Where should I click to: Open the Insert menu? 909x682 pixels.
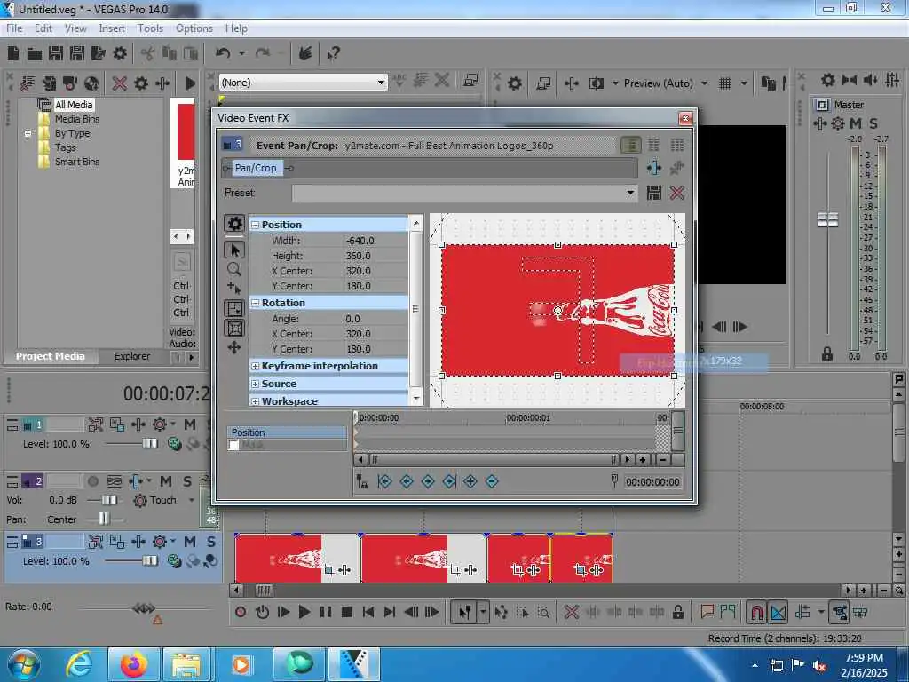[x=112, y=28]
